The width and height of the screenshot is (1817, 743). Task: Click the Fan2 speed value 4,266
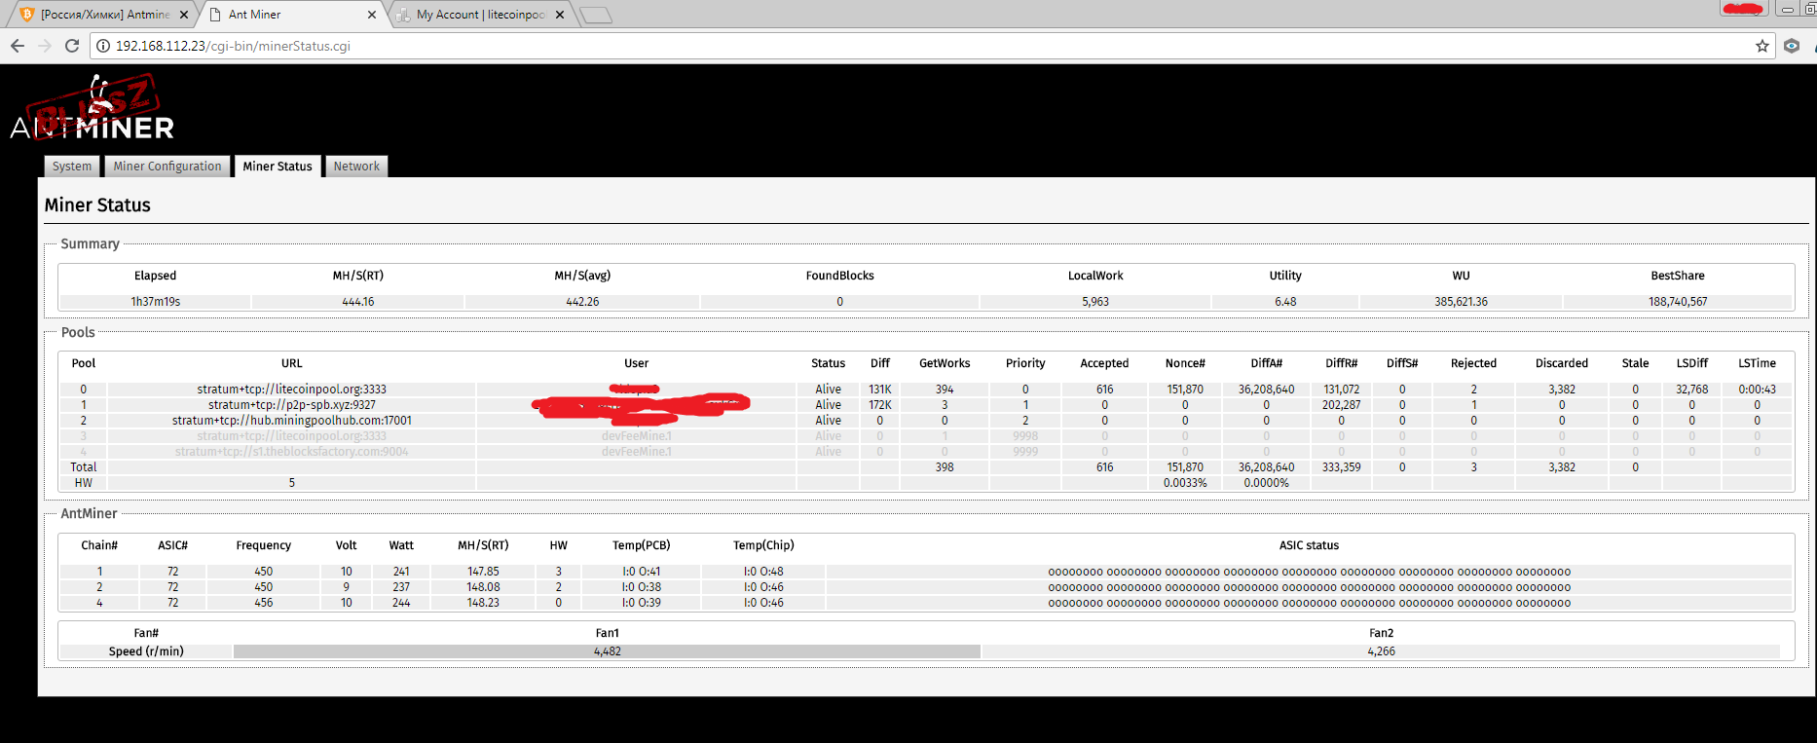point(1381,651)
